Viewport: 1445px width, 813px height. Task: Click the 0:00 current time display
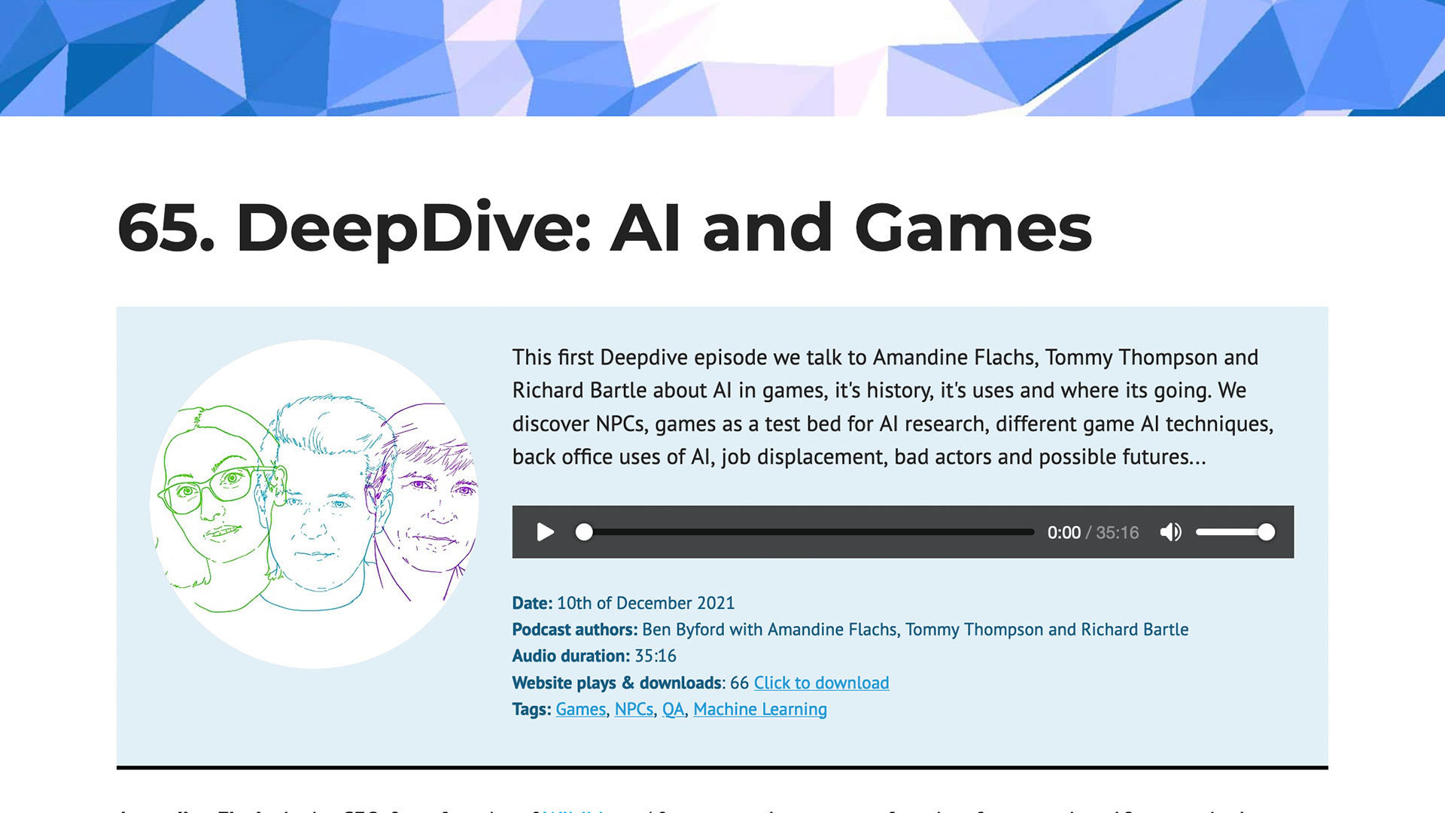point(1063,533)
